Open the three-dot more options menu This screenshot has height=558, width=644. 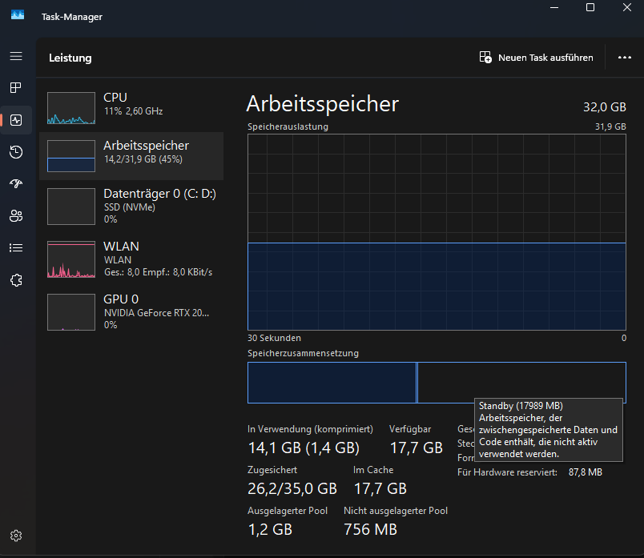click(625, 58)
